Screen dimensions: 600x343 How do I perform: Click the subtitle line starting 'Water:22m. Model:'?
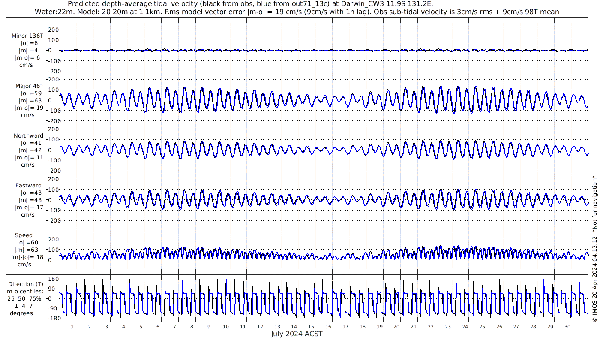pyautogui.click(x=297, y=12)
